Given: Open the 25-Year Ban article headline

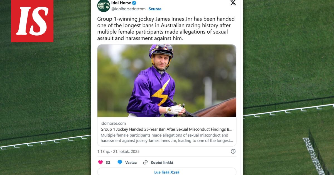Looking at the screenshot, I should click(x=166, y=129).
